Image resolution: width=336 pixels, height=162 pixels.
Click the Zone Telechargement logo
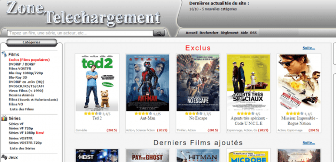point(83,13)
